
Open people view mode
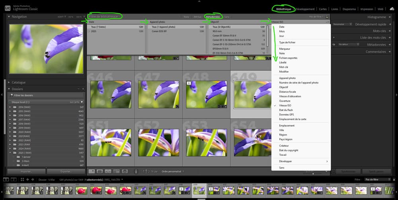125,171
